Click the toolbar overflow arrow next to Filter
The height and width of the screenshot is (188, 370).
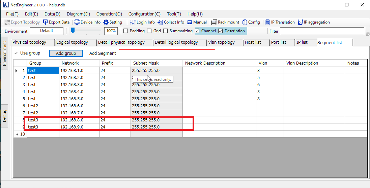click(367, 33)
